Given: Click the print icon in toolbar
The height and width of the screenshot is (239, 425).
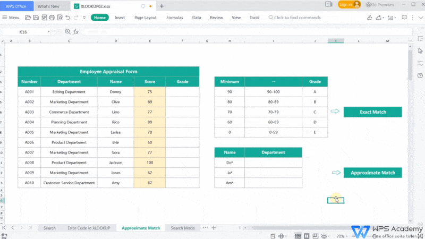Looking at the screenshot, I should [x=50, y=18].
